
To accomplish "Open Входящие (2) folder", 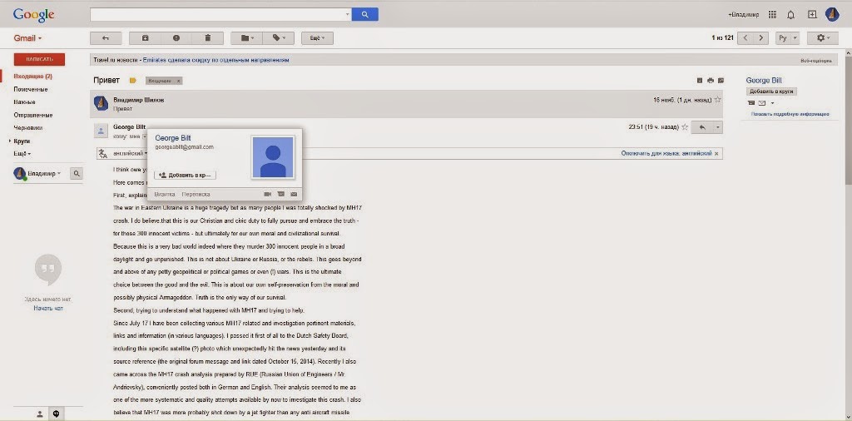I will click(32, 76).
